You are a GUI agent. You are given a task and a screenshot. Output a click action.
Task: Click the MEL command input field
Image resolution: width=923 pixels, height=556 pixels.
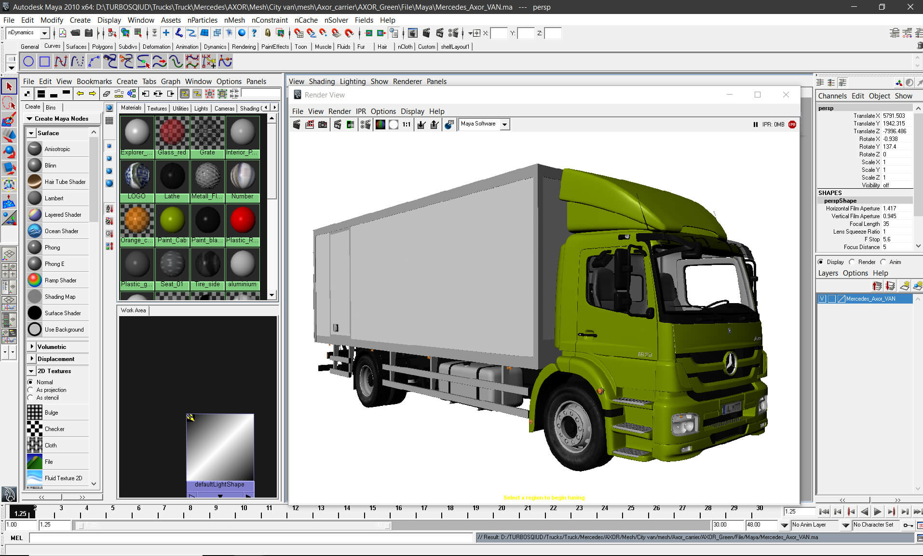click(251, 538)
